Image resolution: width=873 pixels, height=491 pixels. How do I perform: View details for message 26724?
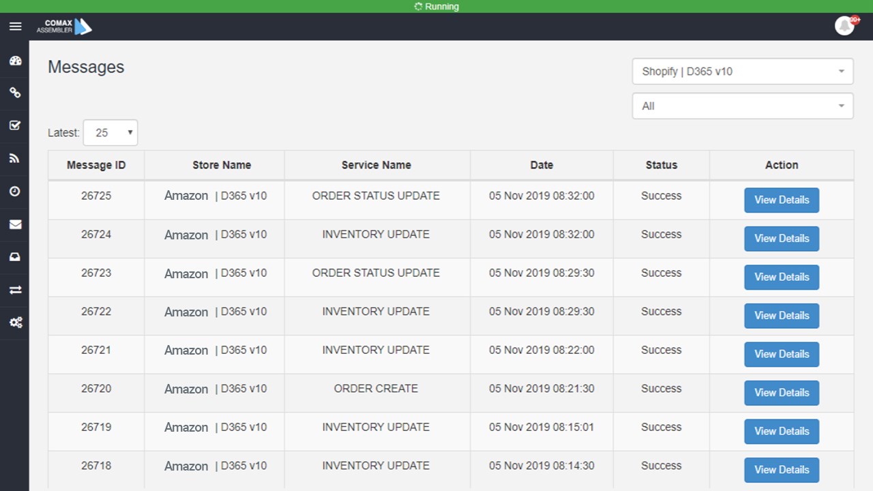782,239
